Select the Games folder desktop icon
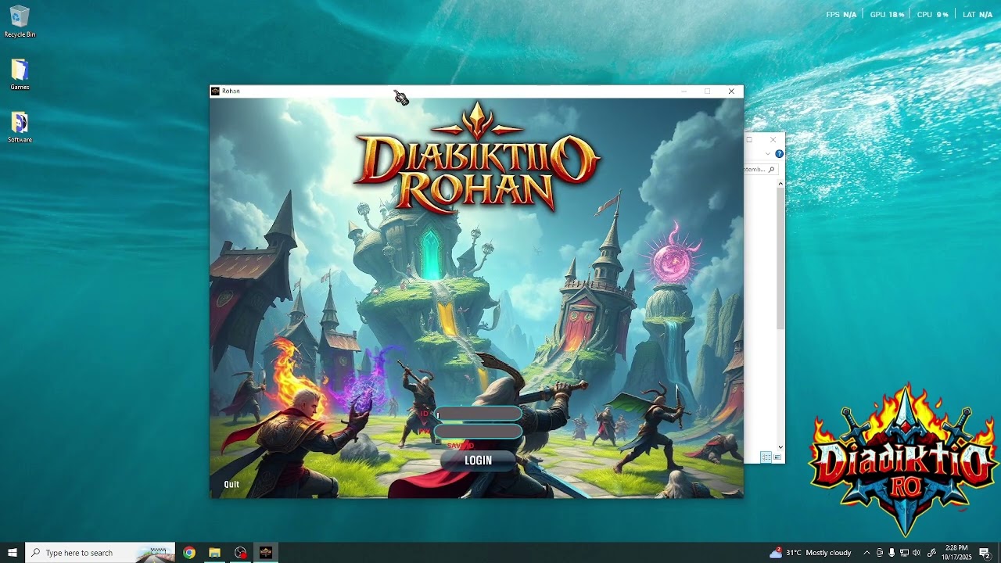1001x563 pixels. point(20,74)
